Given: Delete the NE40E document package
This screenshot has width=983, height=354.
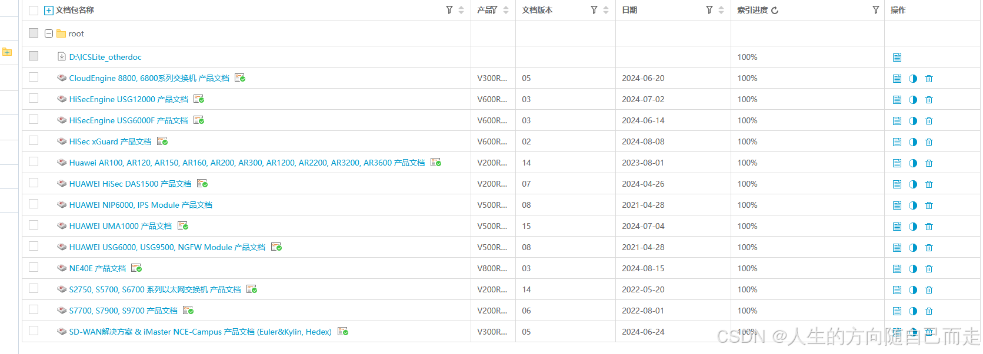Looking at the screenshot, I should (929, 269).
